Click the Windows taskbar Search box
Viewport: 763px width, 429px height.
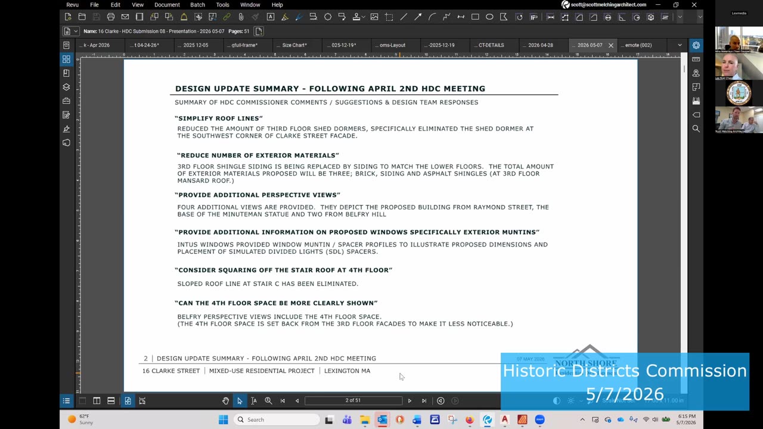[275, 419]
